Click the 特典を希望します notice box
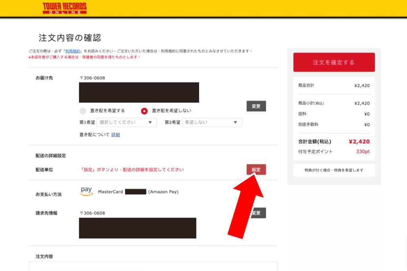 (333, 170)
